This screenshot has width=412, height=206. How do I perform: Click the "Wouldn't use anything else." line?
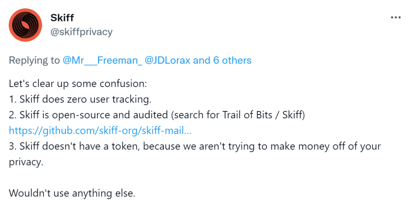72,193
